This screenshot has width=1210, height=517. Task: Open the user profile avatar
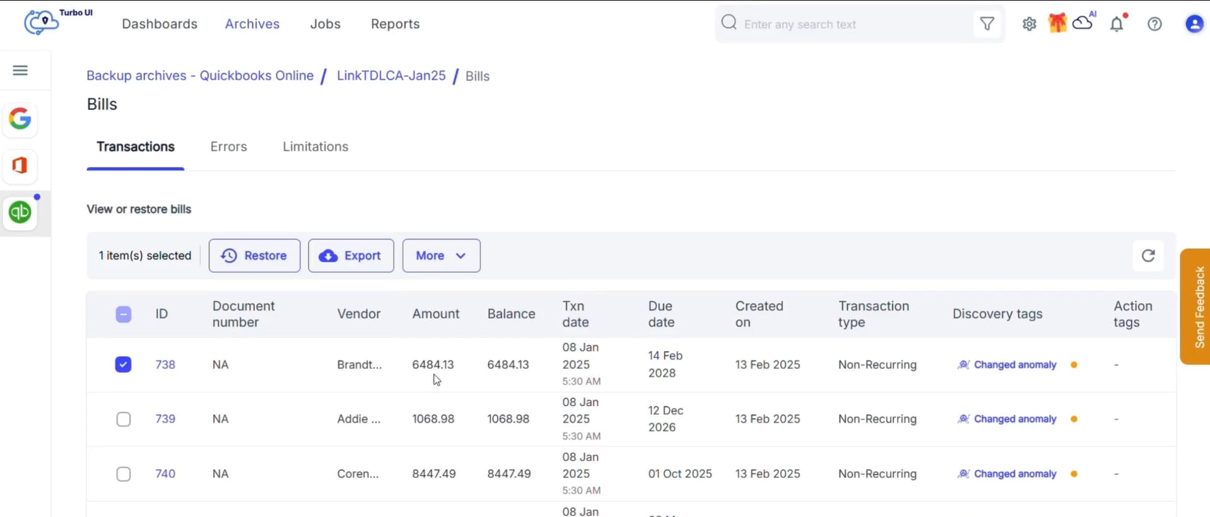(1194, 24)
